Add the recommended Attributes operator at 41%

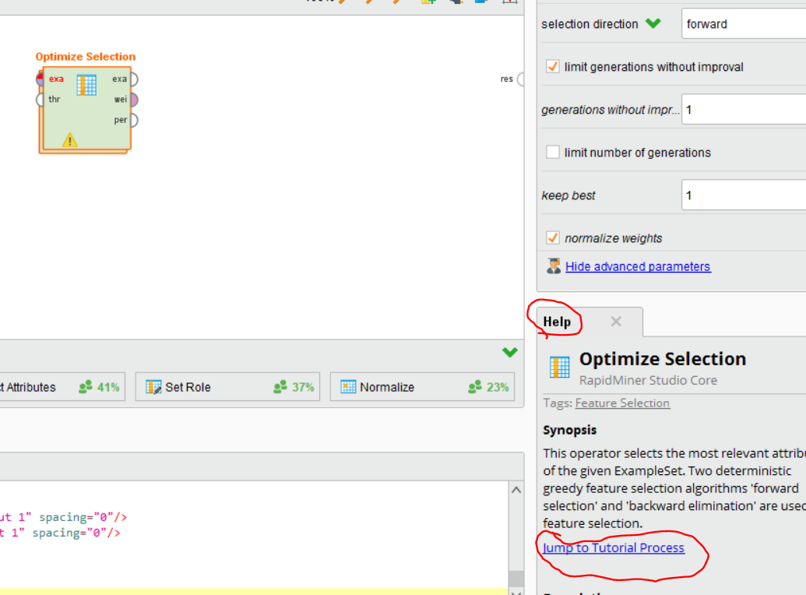click(62, 387)
